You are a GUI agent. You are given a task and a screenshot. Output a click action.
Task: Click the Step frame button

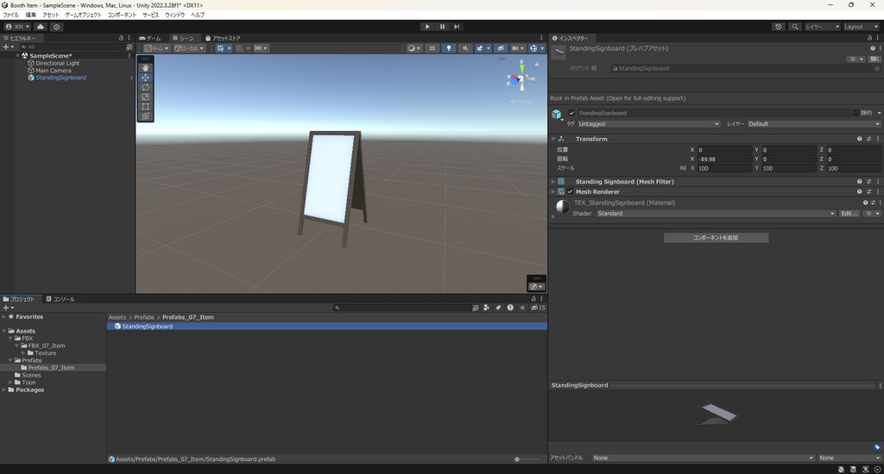point(457,27)
